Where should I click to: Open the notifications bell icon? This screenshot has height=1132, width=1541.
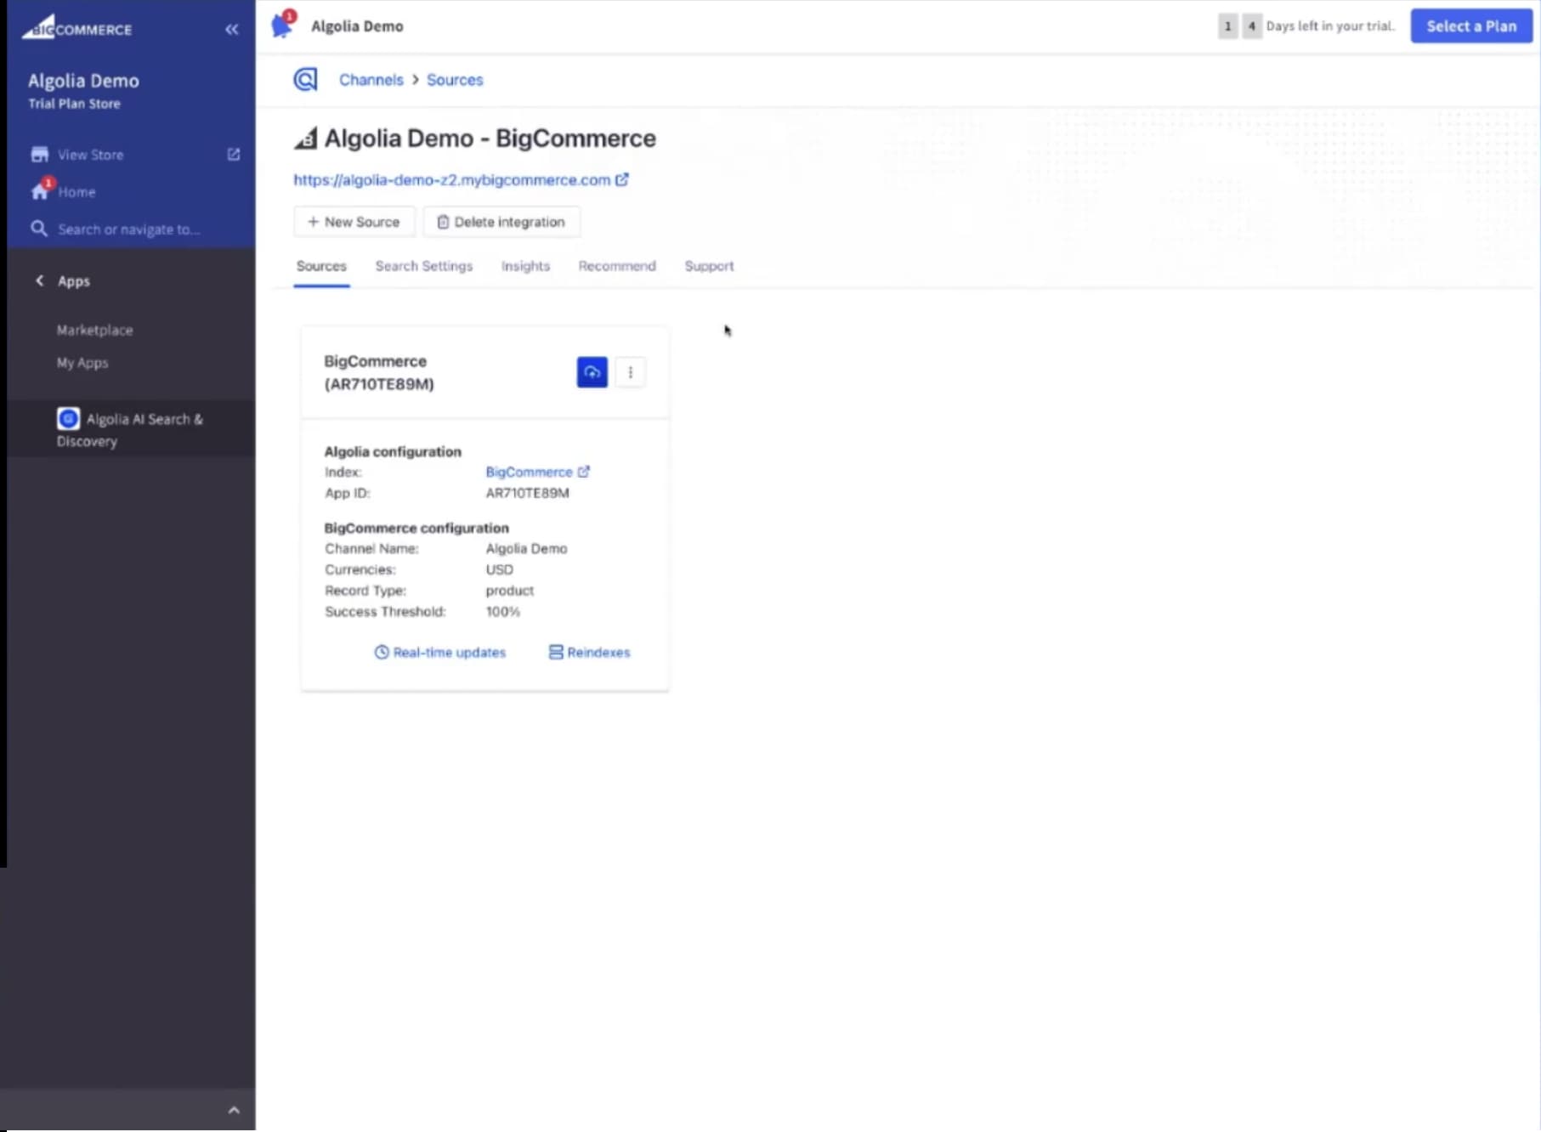point(283,25)
